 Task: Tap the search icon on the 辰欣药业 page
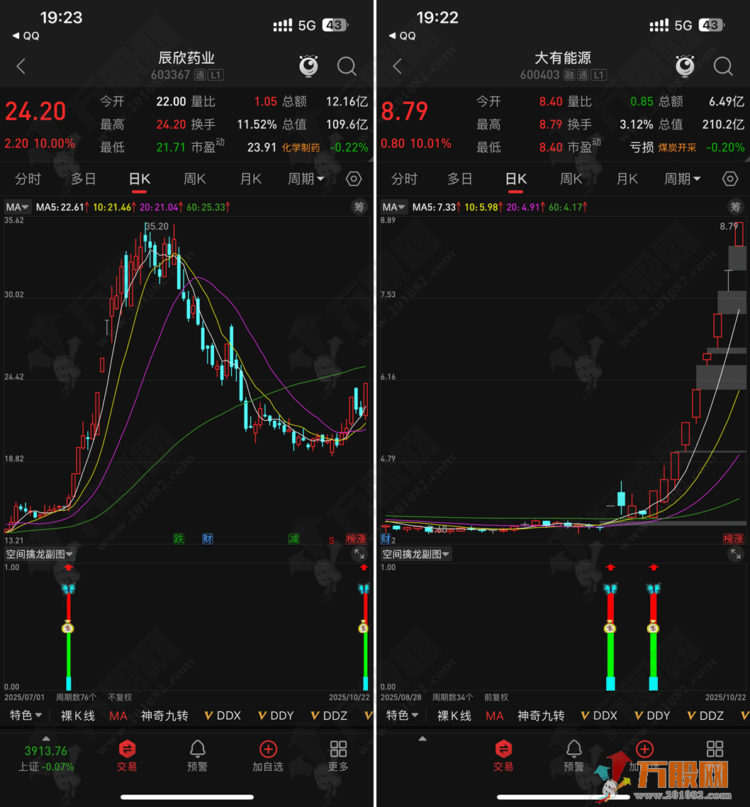tap(347, 66)
